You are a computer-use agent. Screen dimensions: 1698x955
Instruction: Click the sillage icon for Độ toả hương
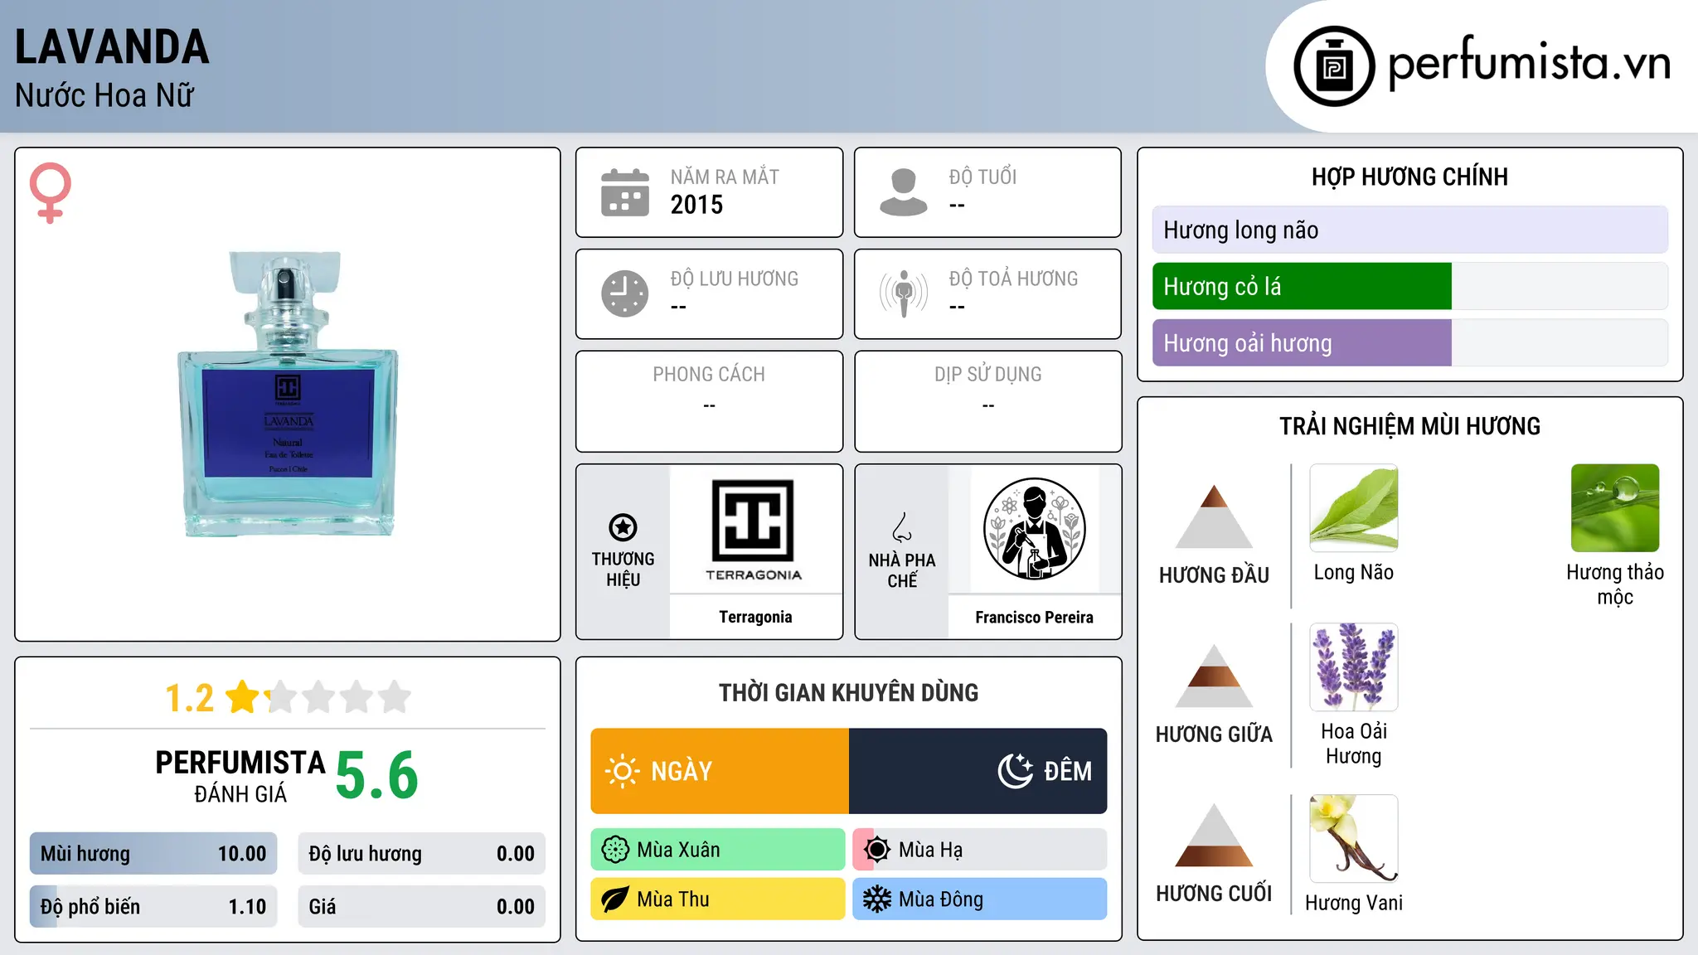[903, 293]
